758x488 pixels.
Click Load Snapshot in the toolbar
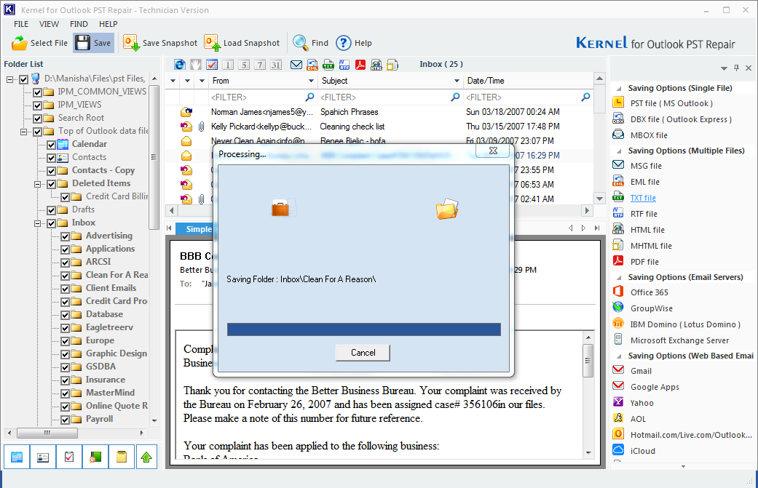click(x=242, y=43)
